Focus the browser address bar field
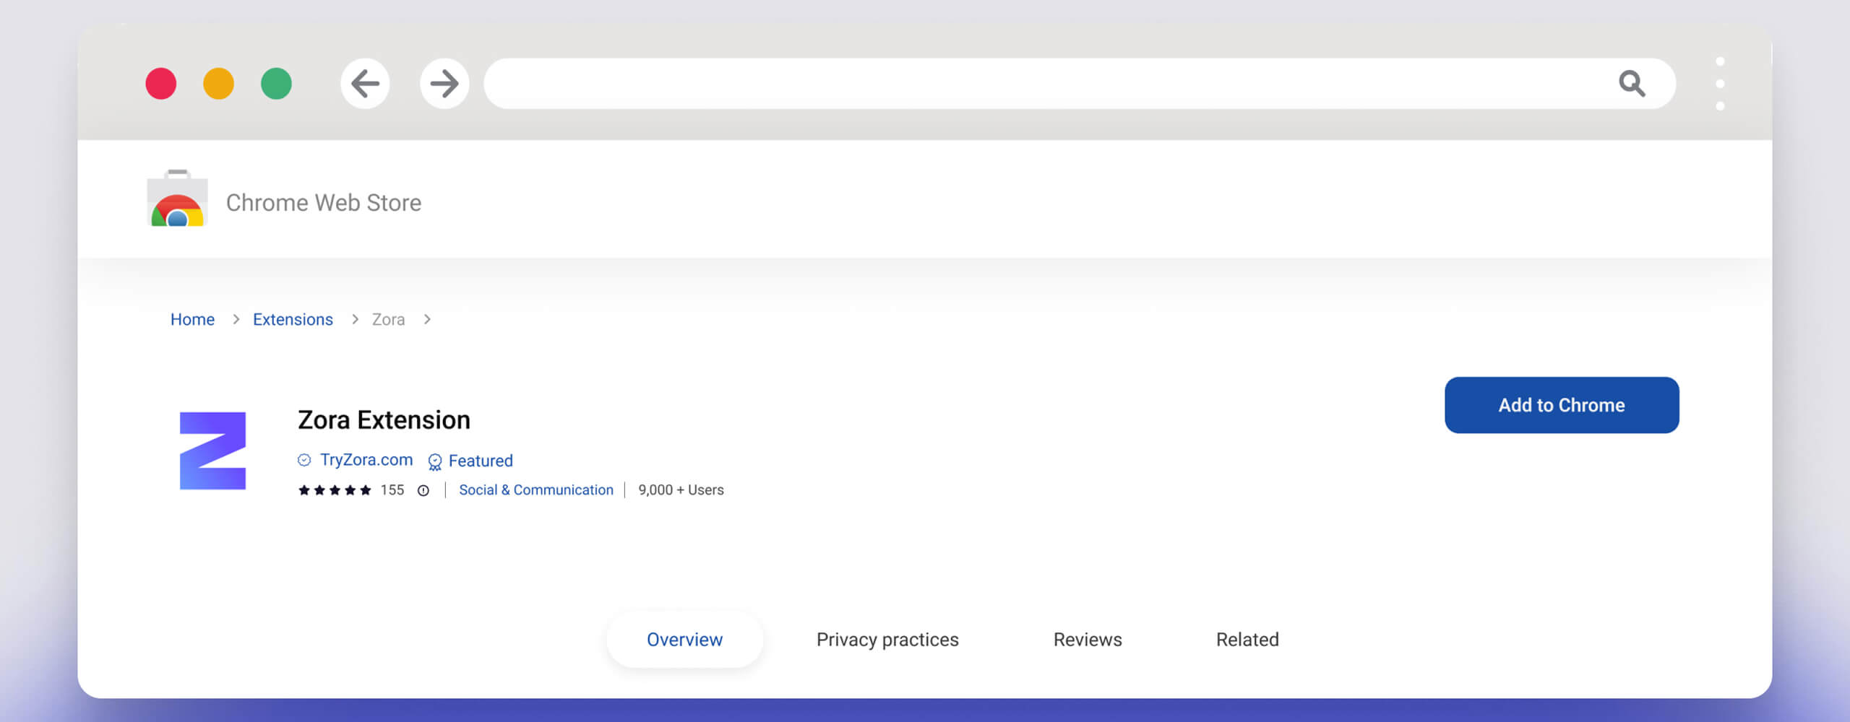The height and width of the screenshot is (722, 1850). 1080,84
